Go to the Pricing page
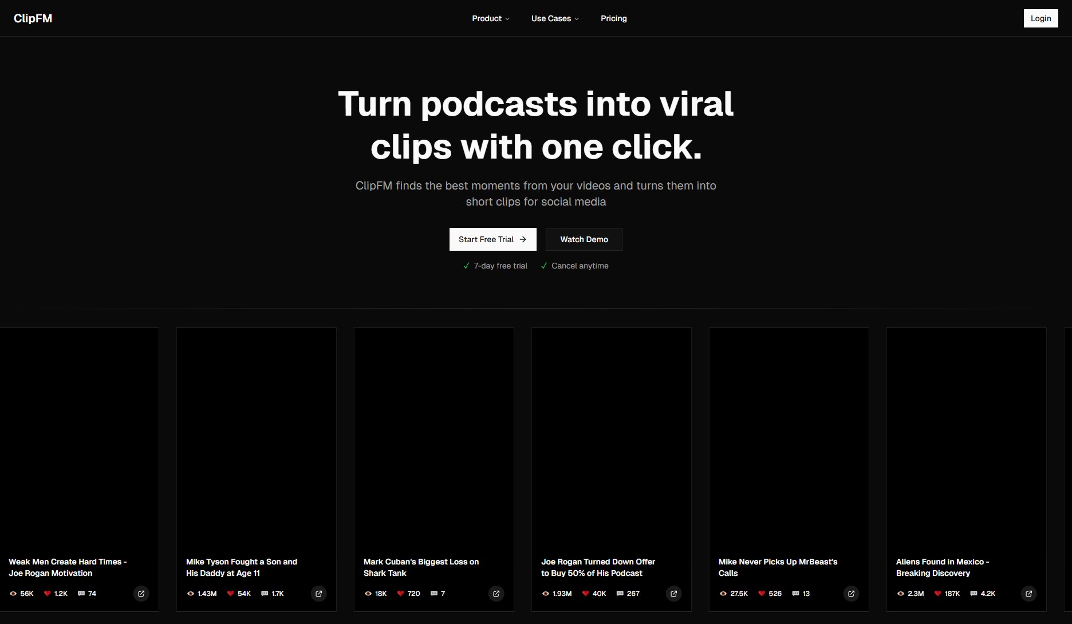The height and width of the screenshot is (624, 1072). coord(613,18)
